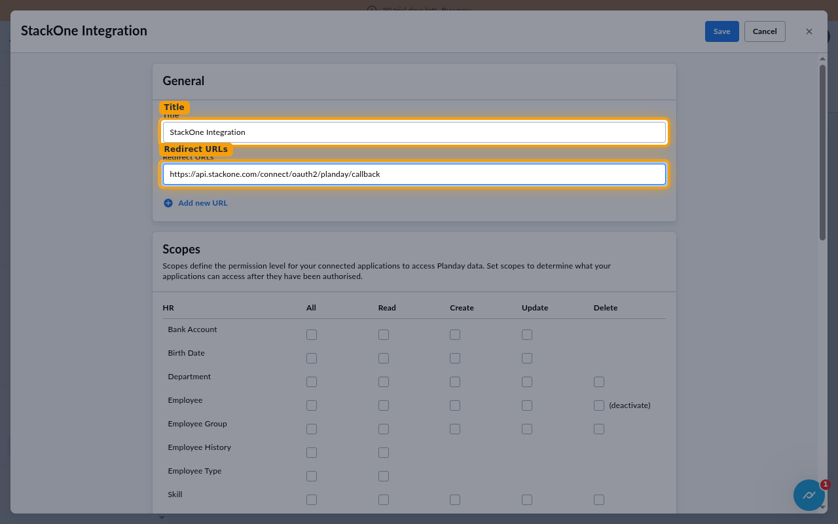Click the Bank Account row label

click(x=192, y=329)
